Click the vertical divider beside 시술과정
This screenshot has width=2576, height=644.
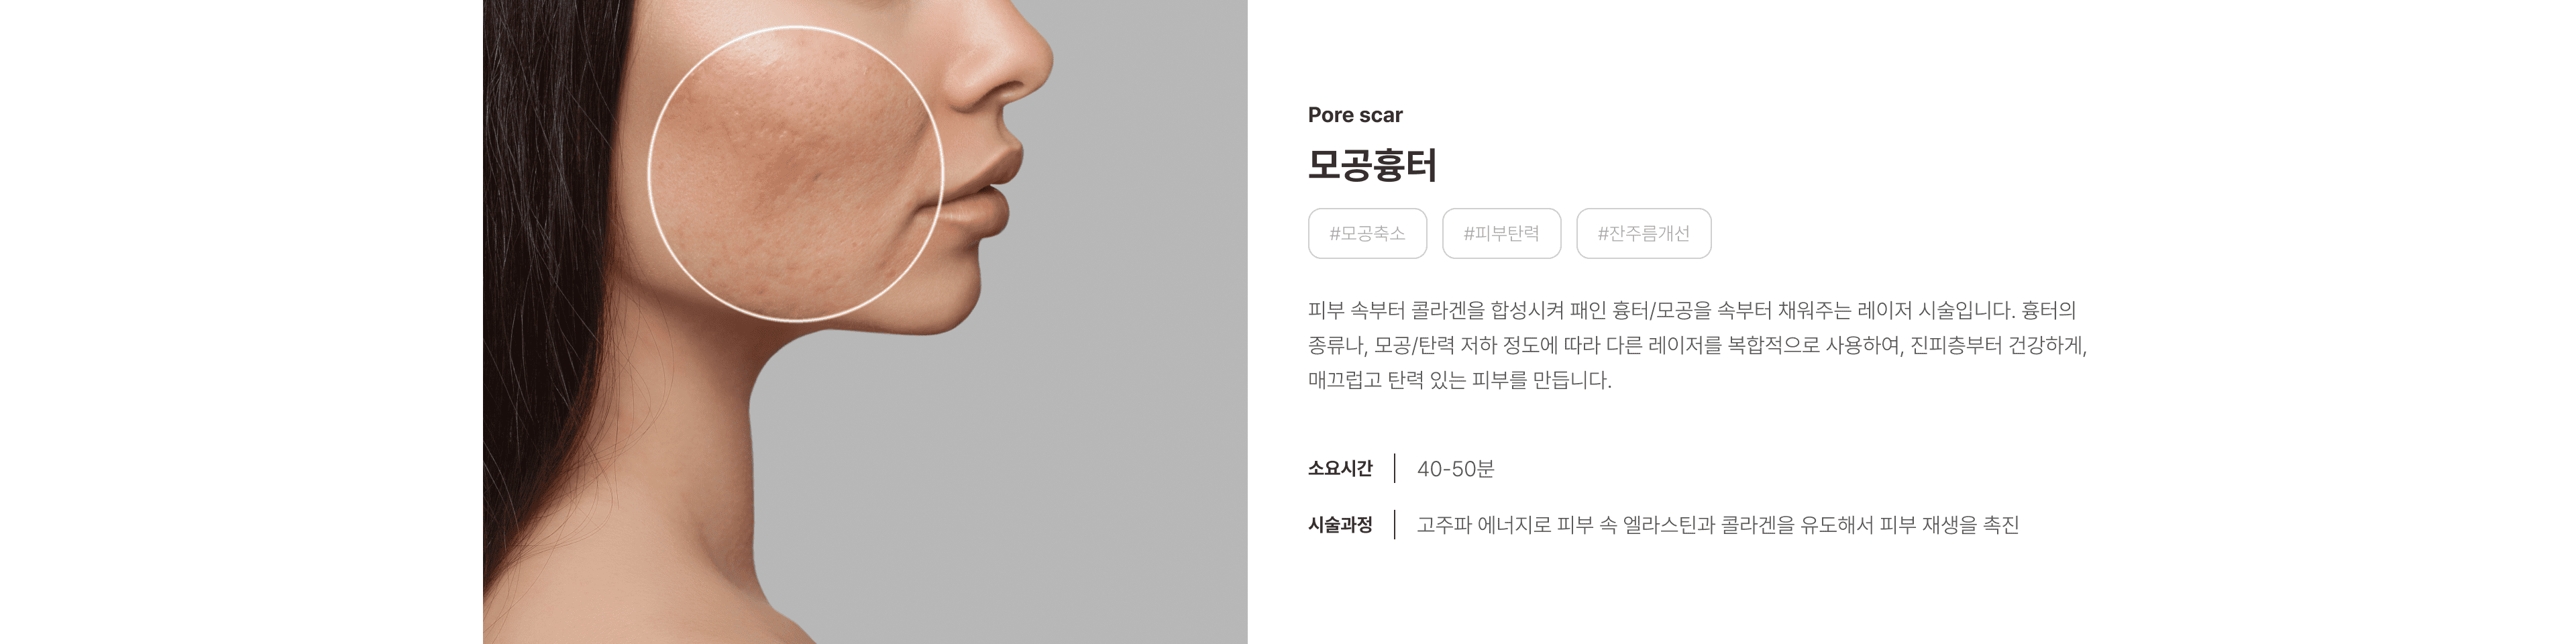click(1395, 524)
